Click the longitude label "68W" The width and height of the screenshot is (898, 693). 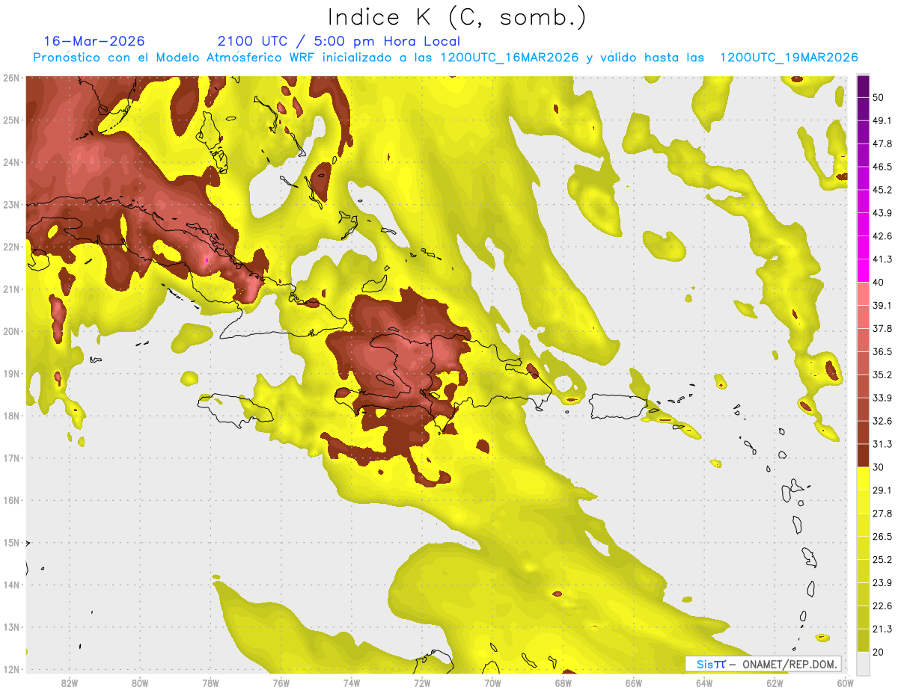(x=563, y=683)
